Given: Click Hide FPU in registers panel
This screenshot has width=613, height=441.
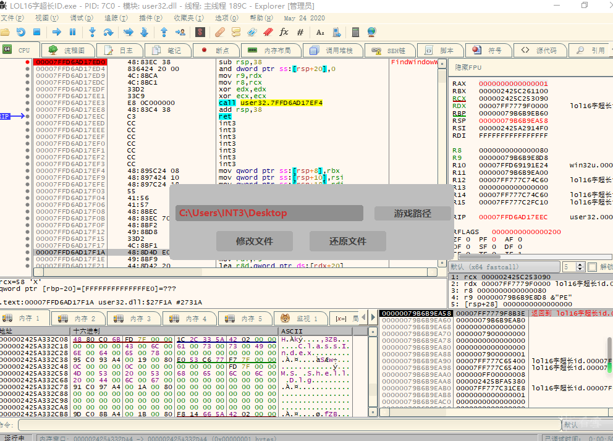Looking at the screenshot, I should (468, 67).
